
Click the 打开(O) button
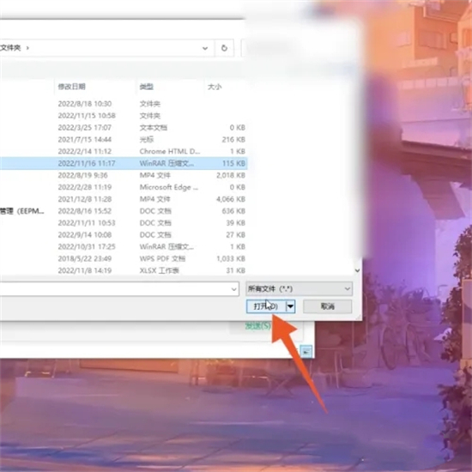pyautogui.click(x=266, y=306)
